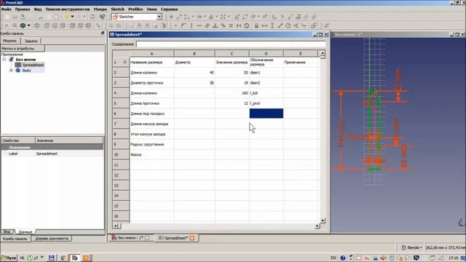Toggle driving/reference constraint icon
The width and height of the screenshot is (466, 262).
tap(314, 26)
